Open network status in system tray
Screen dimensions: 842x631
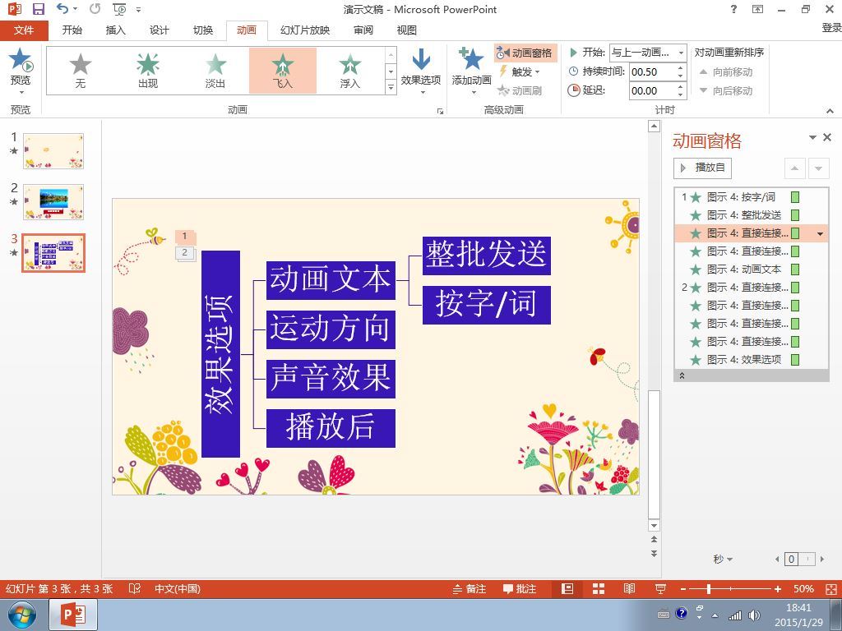click(x=734, y=615)
